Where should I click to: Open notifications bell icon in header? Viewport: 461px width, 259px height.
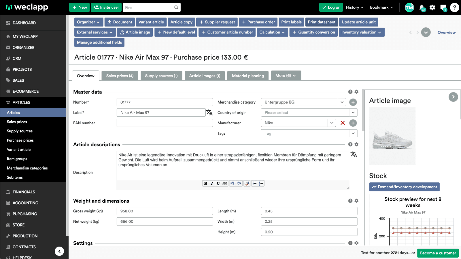pos(422,7)
